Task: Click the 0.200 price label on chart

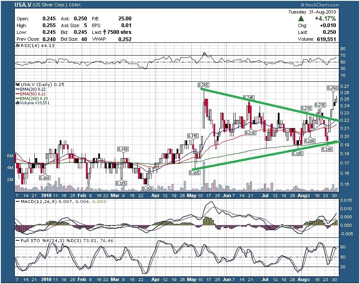Action: [x=310, y=141]
